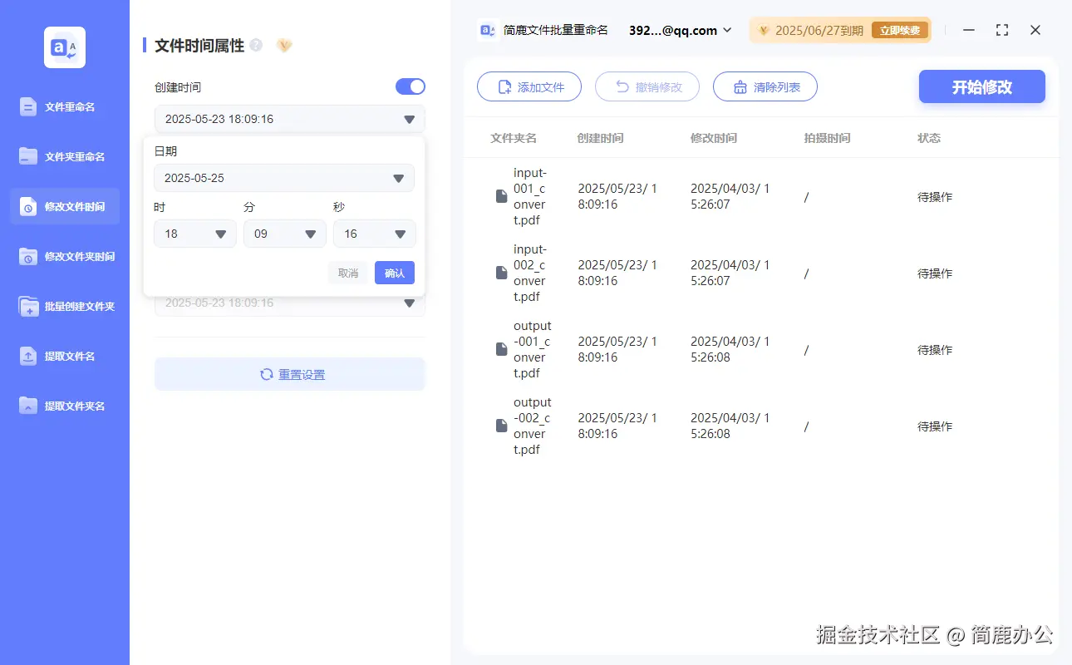Open the account dropdown 392...@qq.com
The width and height of the screenshot is (1072, 665).
[x=681, y=30]
